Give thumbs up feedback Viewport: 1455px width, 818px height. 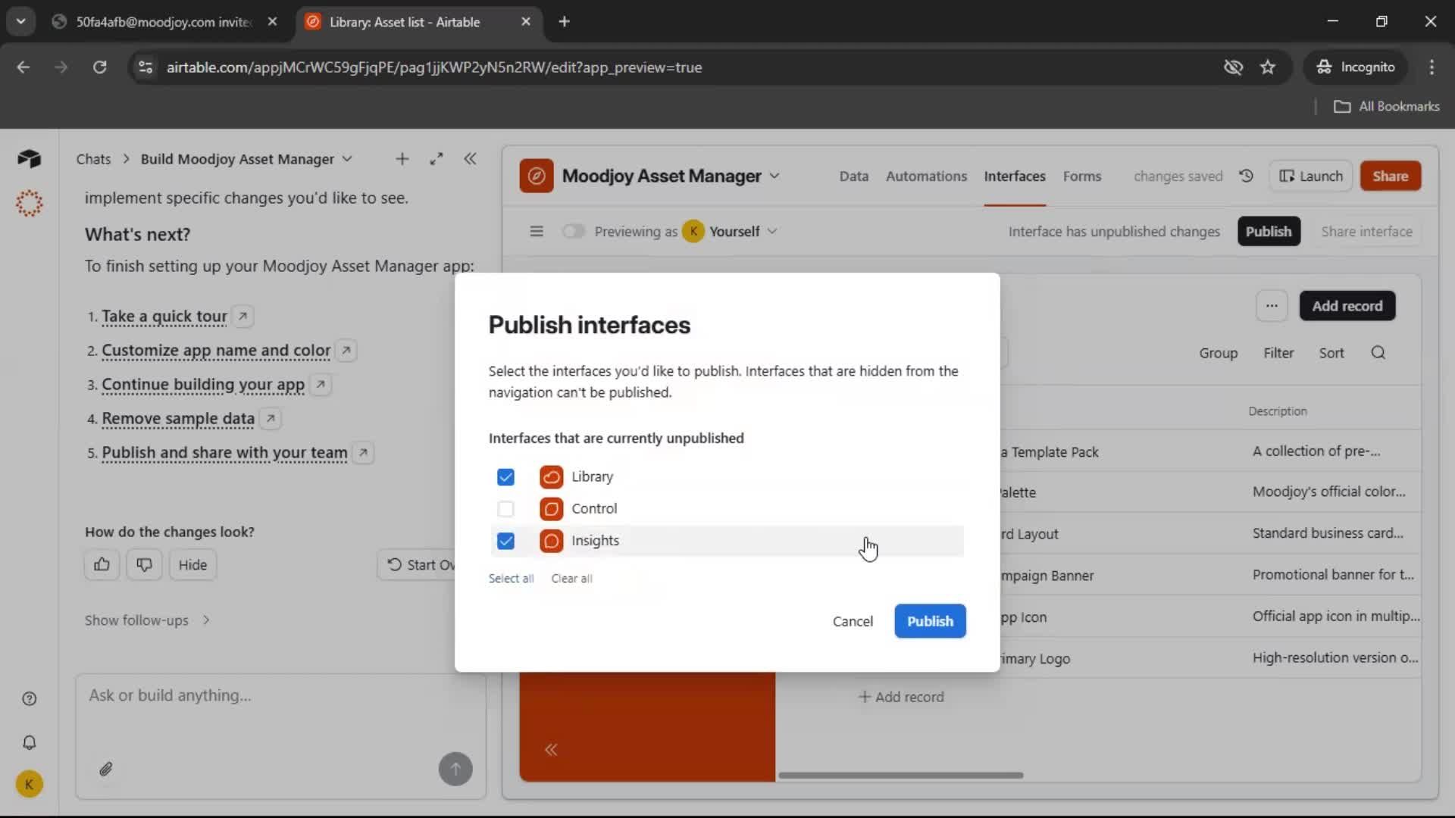click(102, 565)
